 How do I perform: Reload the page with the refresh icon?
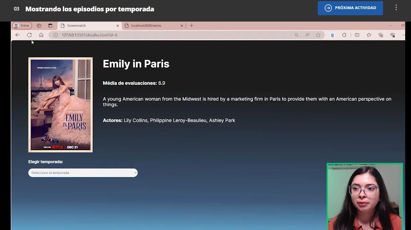point(29,35)
